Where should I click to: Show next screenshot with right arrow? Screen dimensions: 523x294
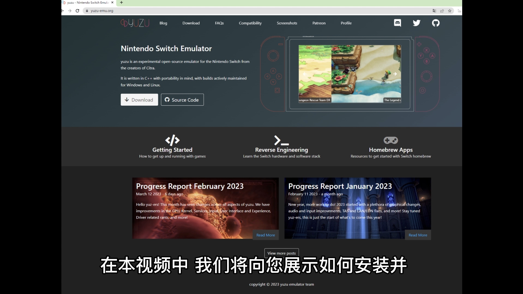click(395, 74)
